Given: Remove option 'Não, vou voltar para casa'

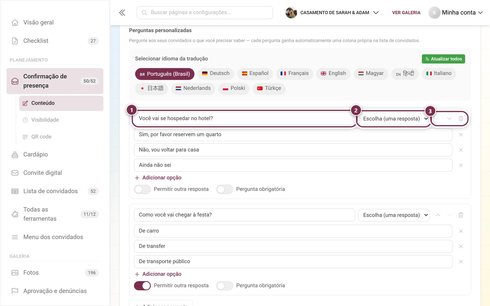Looking at the screenshot, I should tap(461, 150).
